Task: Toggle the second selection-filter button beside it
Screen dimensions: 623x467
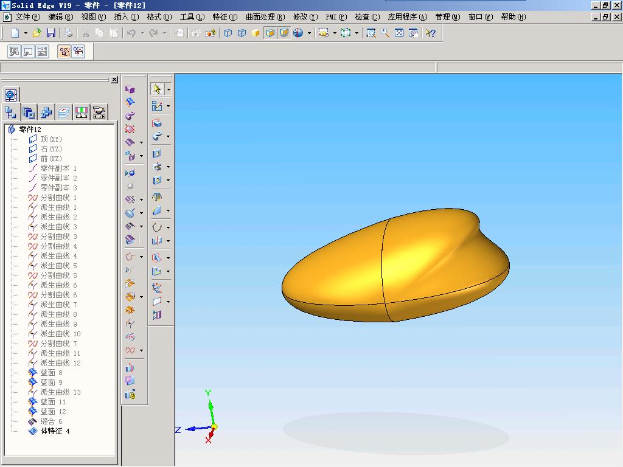Action: [x=78, y=51]
